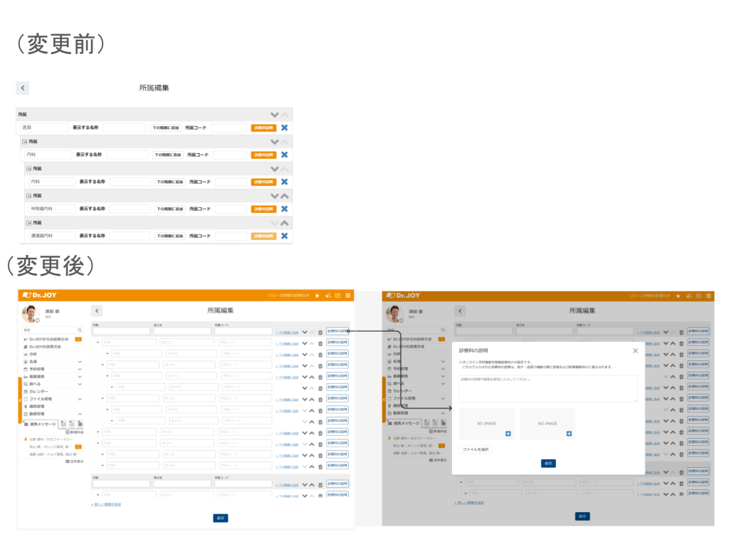Screen dimensions: 729x547
Task: Delete the 医局 row with blue X
Action: (284, 127)
